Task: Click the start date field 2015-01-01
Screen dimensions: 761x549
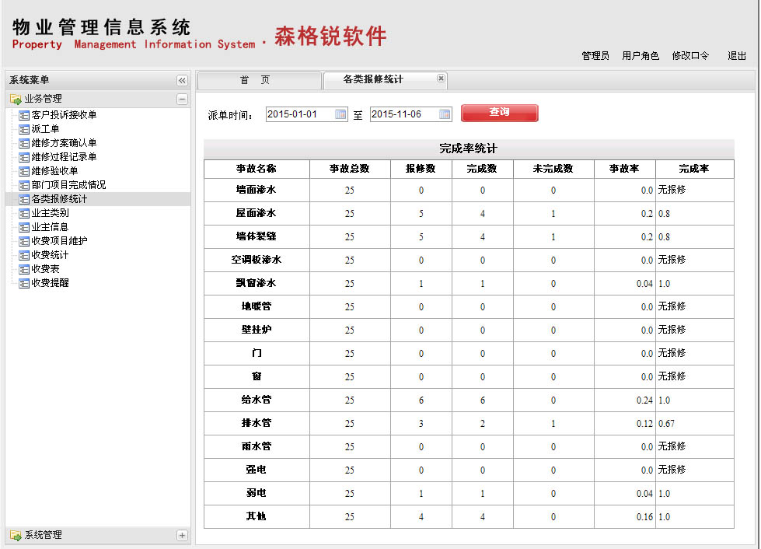Action: (299, 114)
